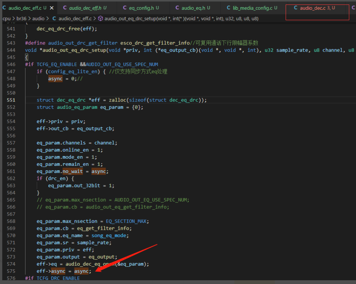The width and height of the screenshot is (356, 284).
Task: Click out_32bit on line 563
Action: [87, 186]
